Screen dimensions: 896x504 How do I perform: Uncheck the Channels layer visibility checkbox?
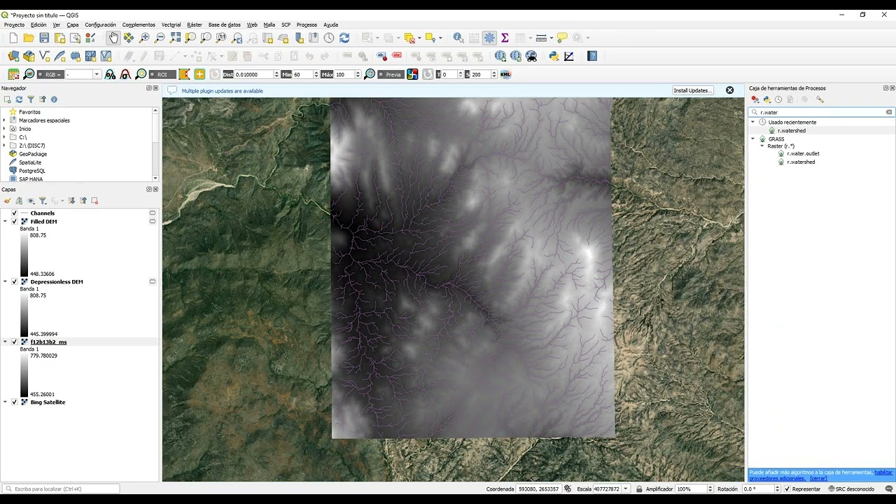tap(14, 213)
